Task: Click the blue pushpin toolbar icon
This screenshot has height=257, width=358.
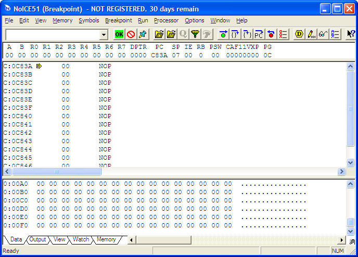Action: [x=143, y=34]
